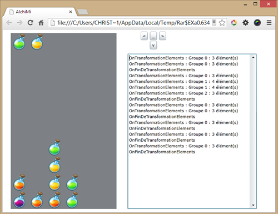Click the log textarea scrollbar up arrow

tap(253, 57)
